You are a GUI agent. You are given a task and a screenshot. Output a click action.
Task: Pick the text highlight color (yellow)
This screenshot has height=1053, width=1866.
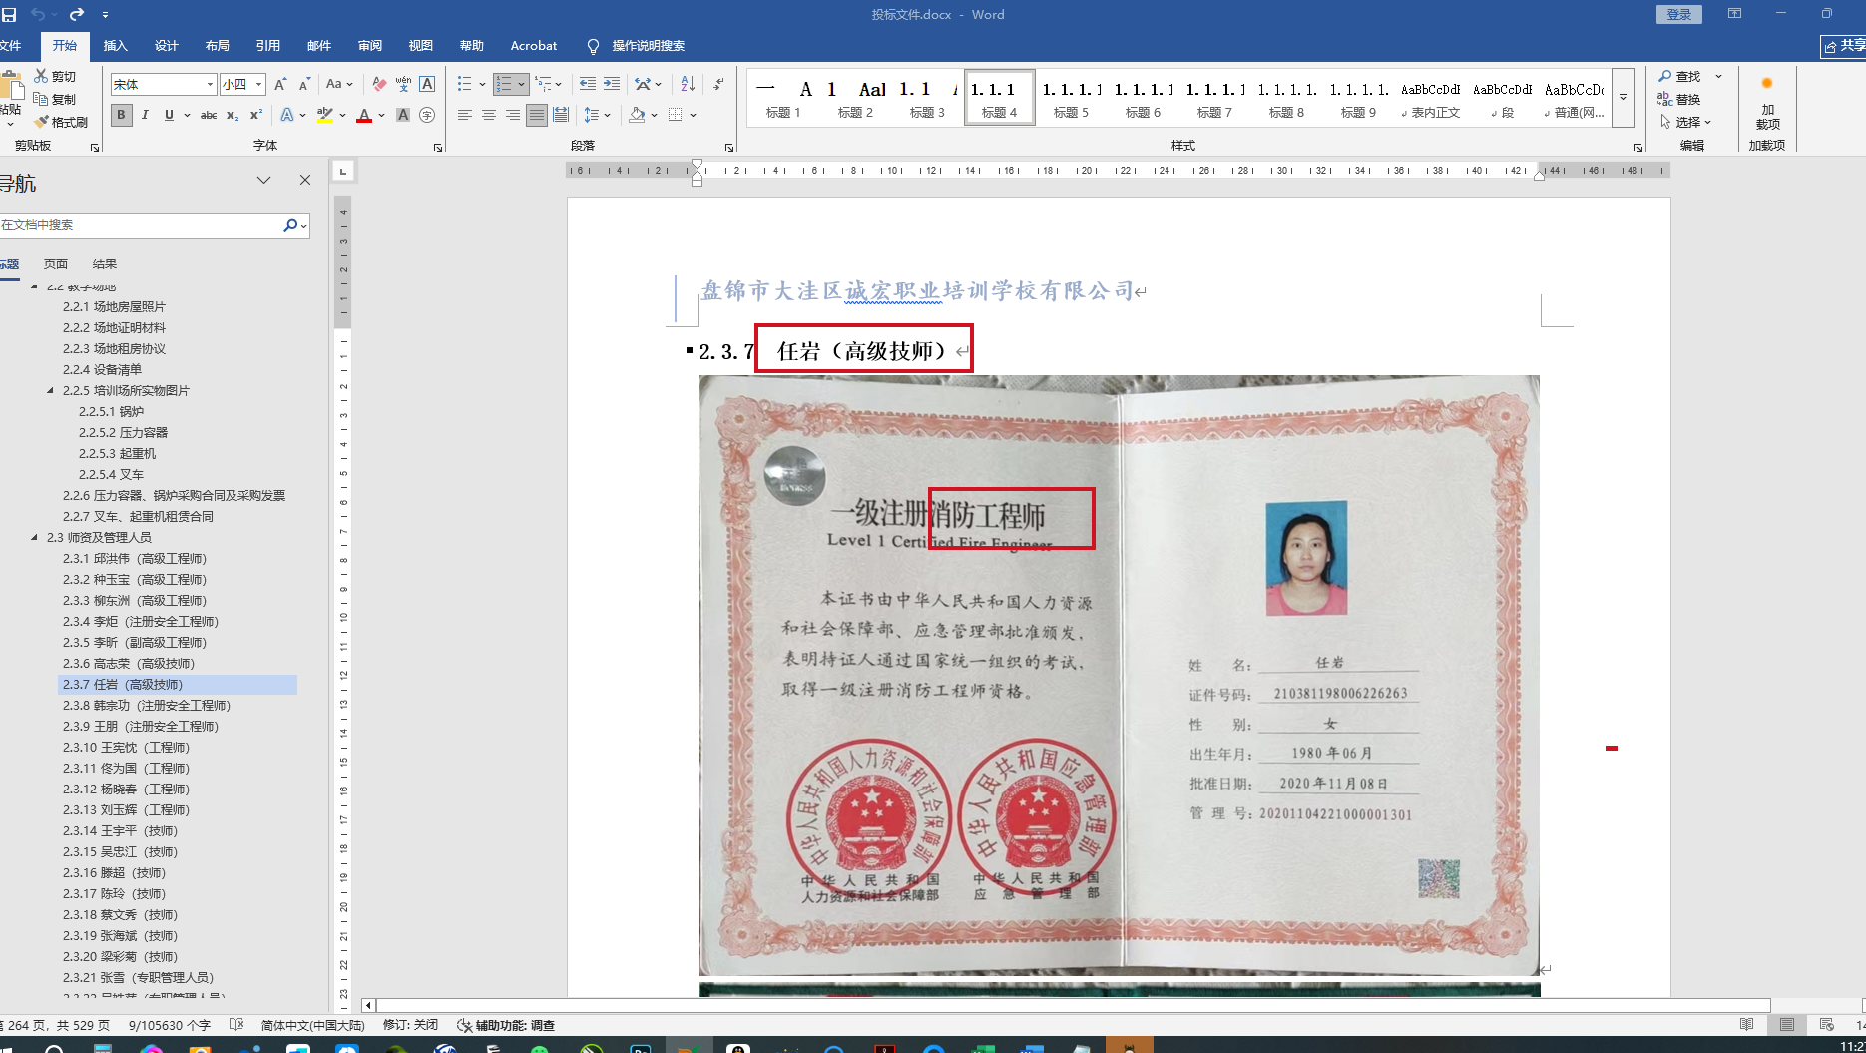(x=324, y=115)
